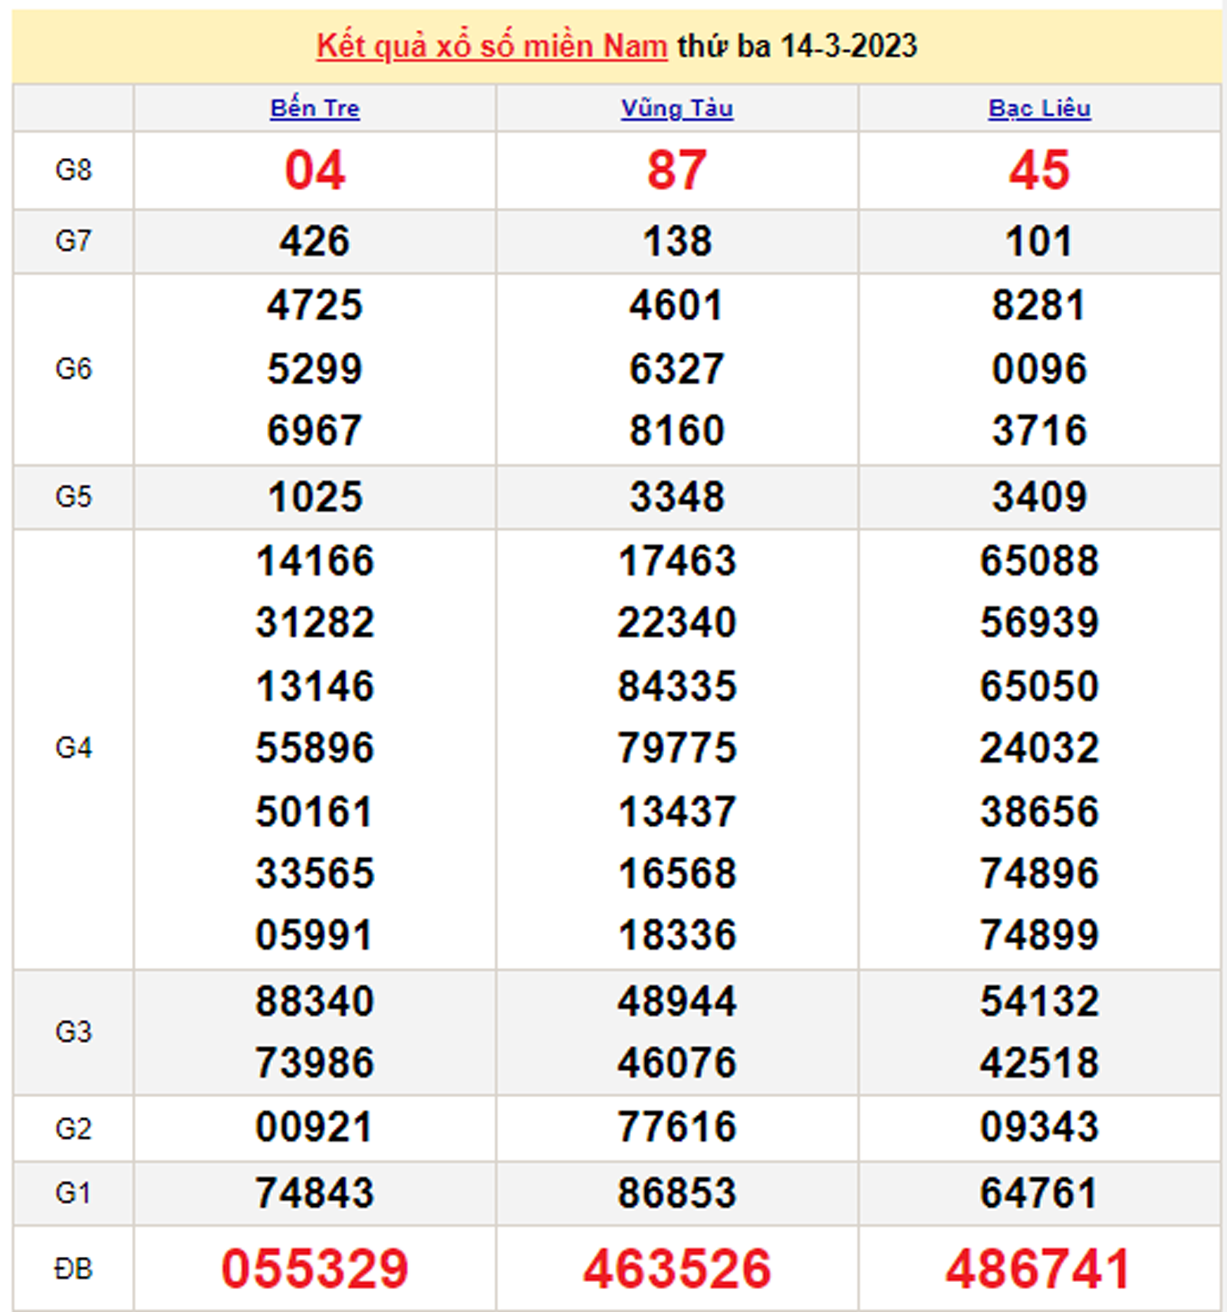Screen dimensions: 1227x1312
Task: Select the Bến Tre special prize 055329
Action: coord(314,1268)
